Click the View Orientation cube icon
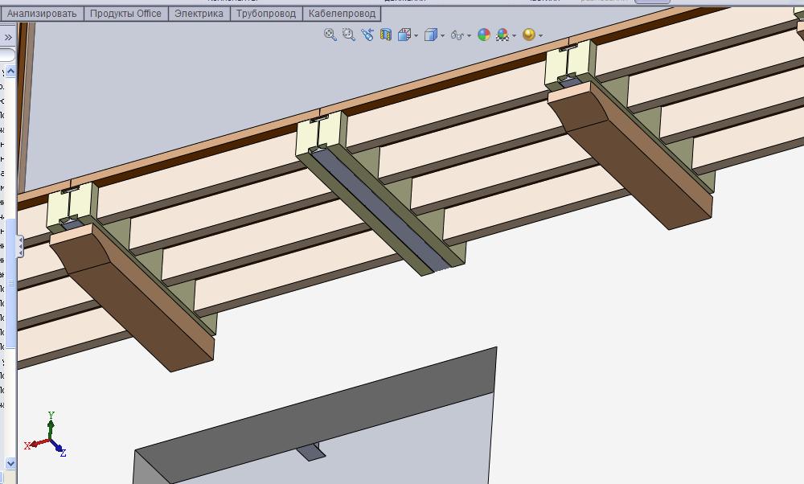Viewport: 804px width, 484px height. (x=404, y=35)
